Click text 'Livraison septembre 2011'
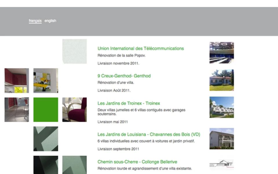 pos(118,149)
